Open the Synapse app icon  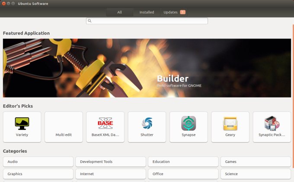click(189, 123)
